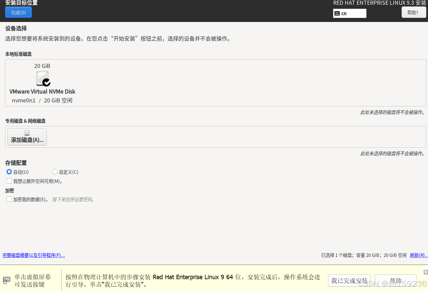Click nvme0n1 / 20 GiB 空闲 text
The width and height of the screenshot is (428, 291).
click(42, 100)
